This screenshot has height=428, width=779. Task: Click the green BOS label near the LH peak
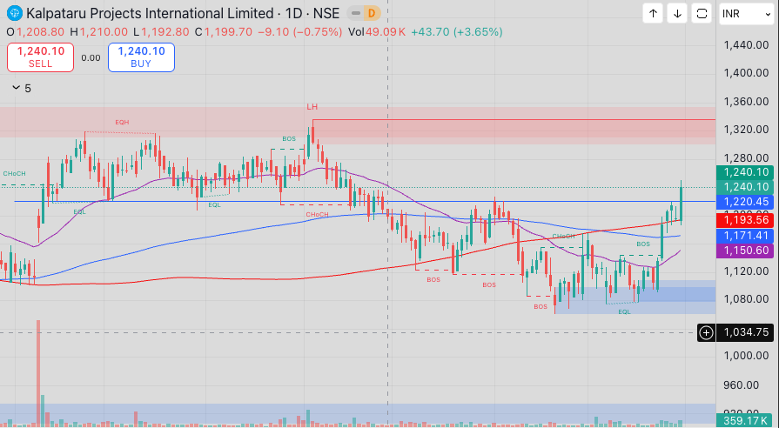click(289, 139)
